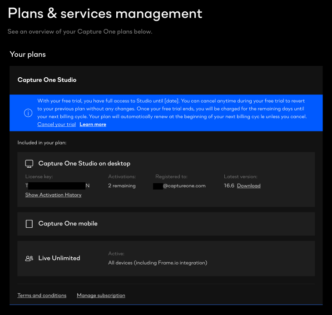Screen dimensions: 332x315
Task: Click the redacted license key value
Action: [57, 186]
